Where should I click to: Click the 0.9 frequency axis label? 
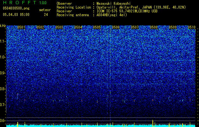pos(3,73)
